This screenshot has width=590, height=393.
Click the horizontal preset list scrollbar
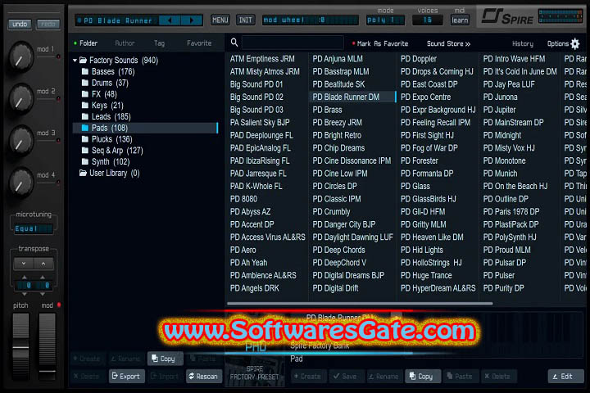click(x=360, y=303)
